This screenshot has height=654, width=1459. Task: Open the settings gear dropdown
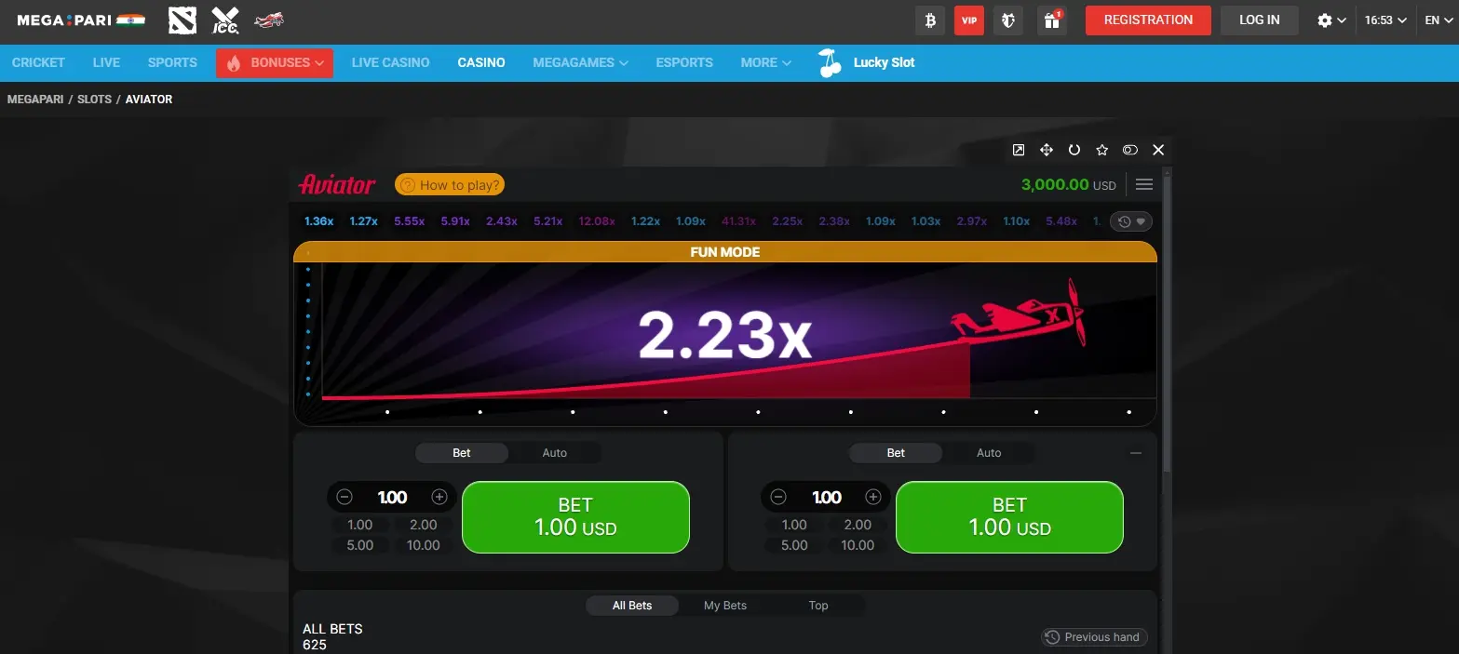pos(1332,20)
